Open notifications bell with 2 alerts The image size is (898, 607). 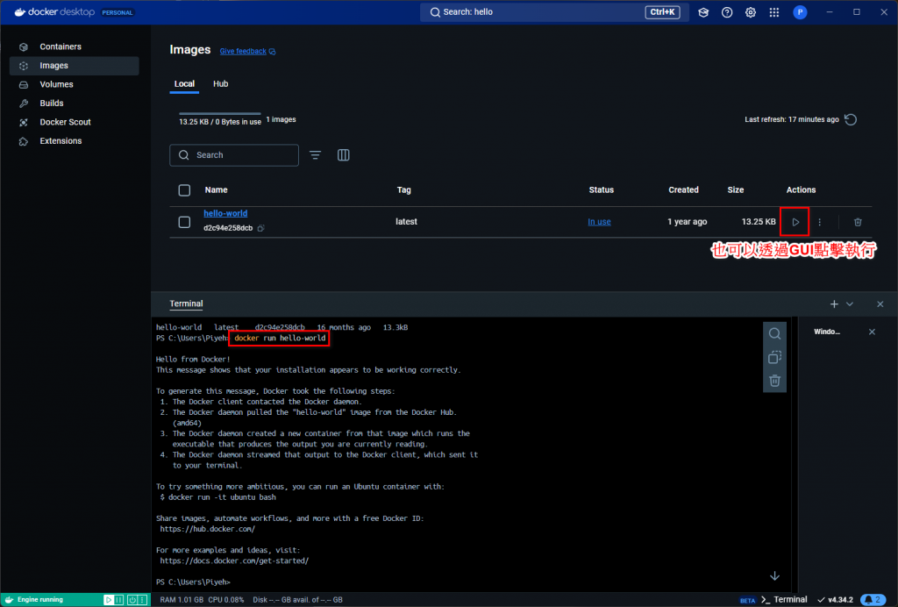coord(873,600)
